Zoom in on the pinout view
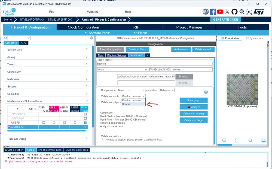 224,140
